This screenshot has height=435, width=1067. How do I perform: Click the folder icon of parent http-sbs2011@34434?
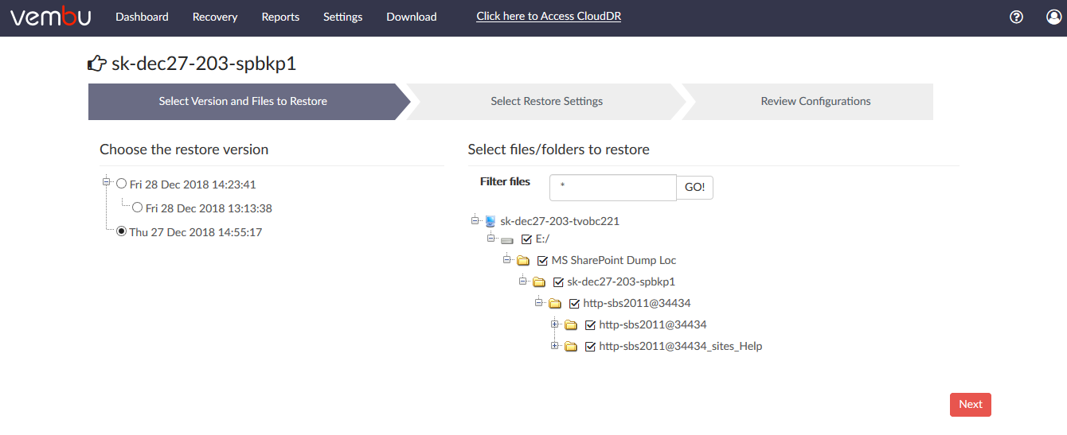coord(555,303)
